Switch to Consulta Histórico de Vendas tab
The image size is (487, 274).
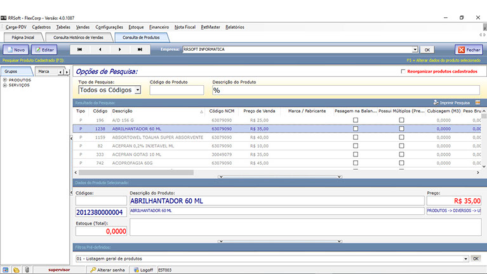point(78,38)
